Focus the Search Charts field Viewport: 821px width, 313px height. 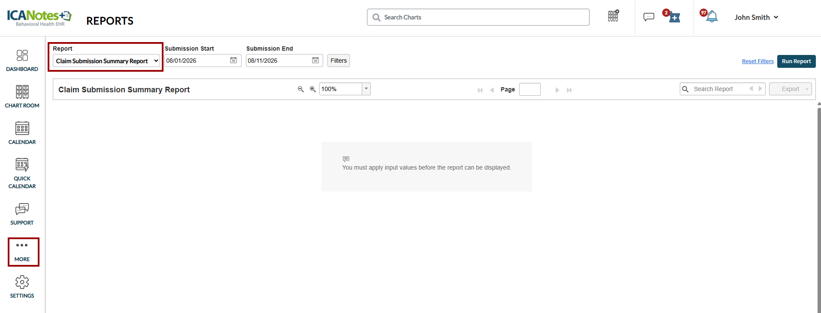click(478, 17)
